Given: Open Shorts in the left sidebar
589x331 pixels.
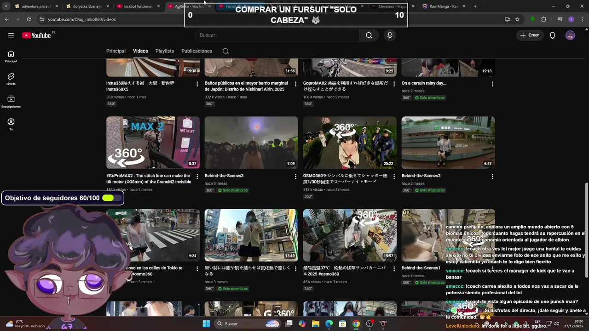Looking at the screenshot, I should [11, 79].
